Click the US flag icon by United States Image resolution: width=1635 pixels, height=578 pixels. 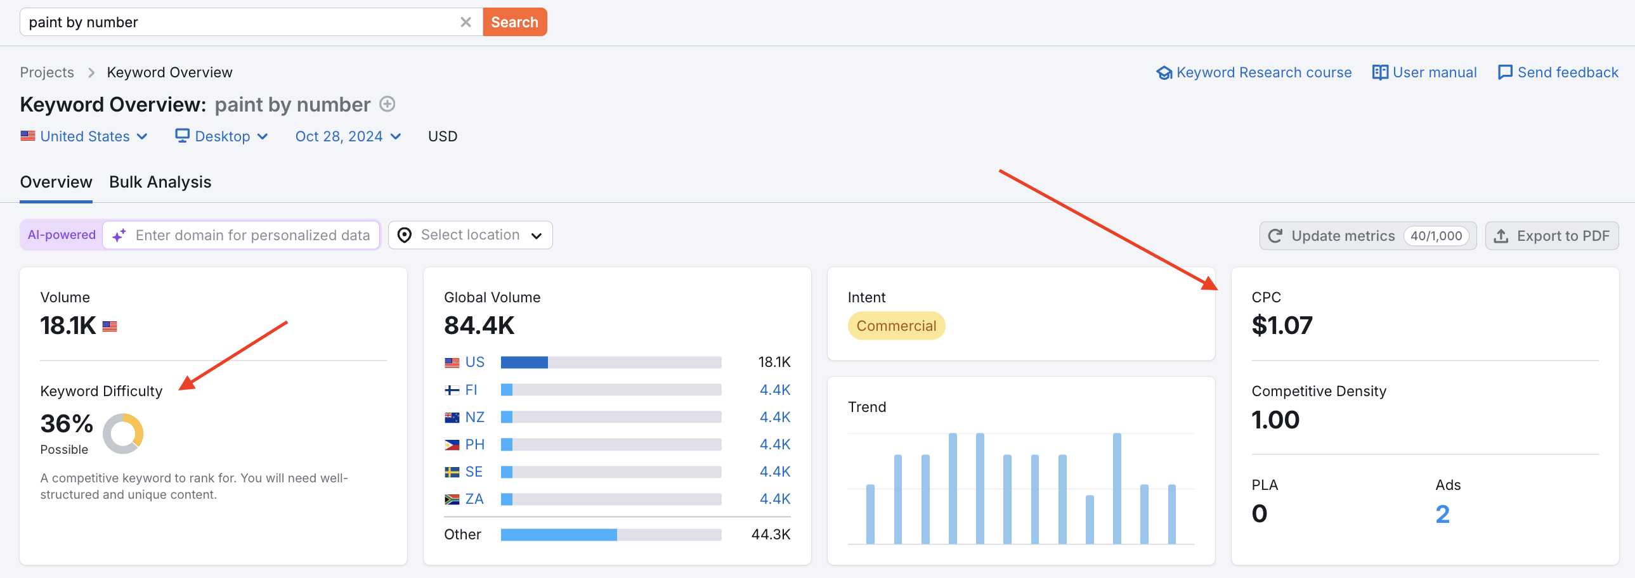pos(28,136)
